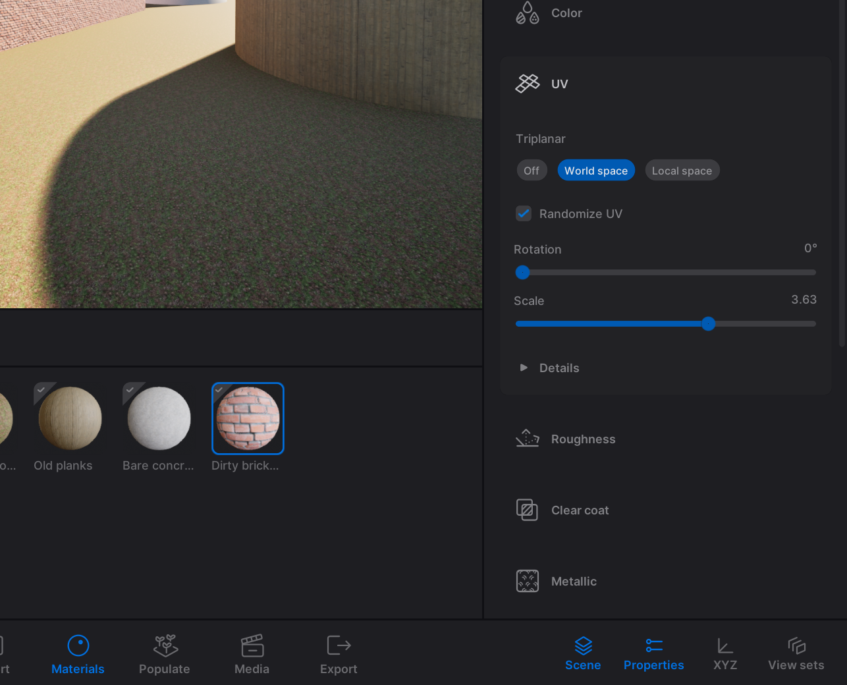Switch to the Scene tab
This screenshot has width=847, height=685.
(583, 653)
